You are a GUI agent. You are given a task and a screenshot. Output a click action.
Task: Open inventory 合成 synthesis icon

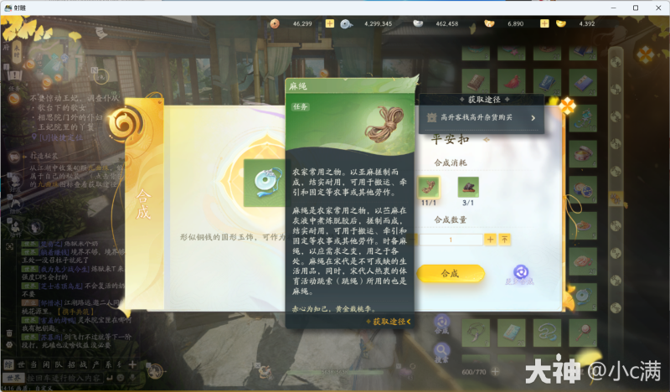[441, 323]
